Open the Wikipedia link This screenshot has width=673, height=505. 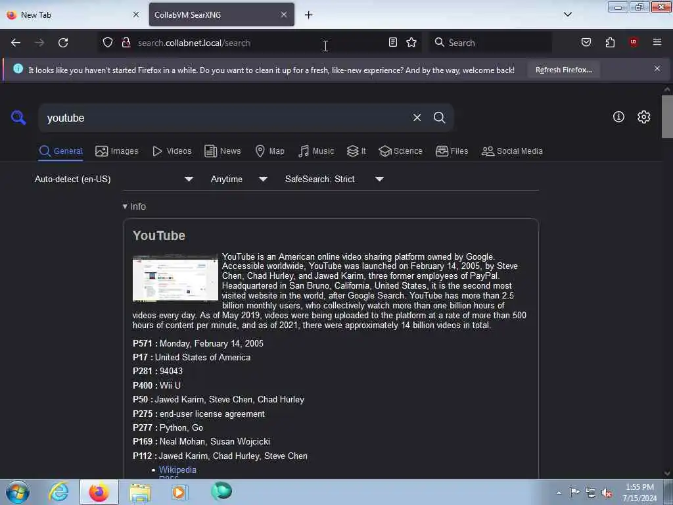pyautogui.click(x=177, y=469)
